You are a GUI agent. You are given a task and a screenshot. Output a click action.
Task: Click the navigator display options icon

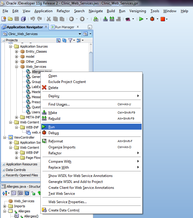point(79,40)
